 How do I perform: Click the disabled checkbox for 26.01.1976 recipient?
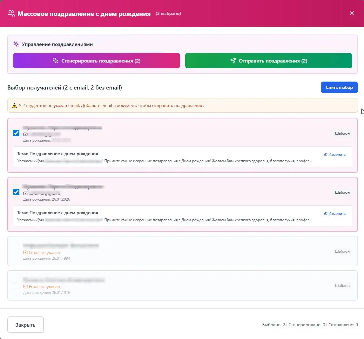pyautogui.click(x=16, y=285)
